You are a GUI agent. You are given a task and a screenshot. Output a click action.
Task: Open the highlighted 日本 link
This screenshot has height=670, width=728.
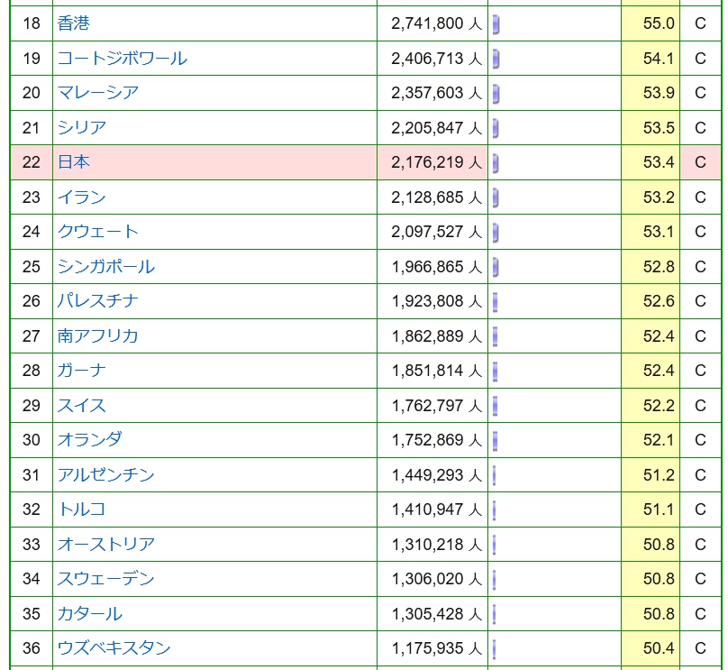[74, 162]
